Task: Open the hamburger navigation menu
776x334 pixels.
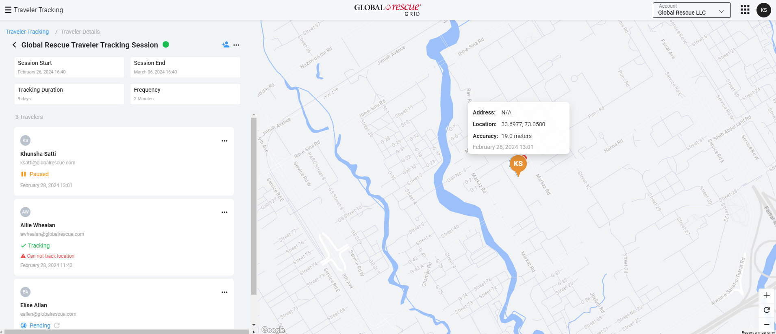Action: [x=8, y=10]
